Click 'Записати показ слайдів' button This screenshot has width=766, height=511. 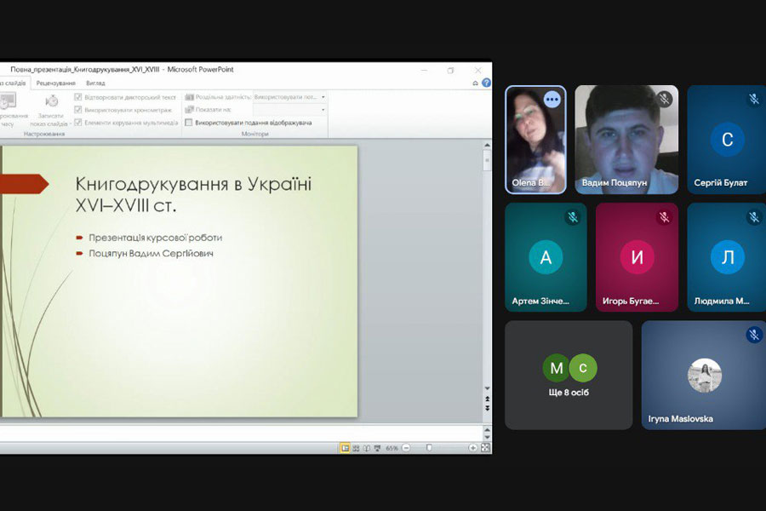click(51, 109)
